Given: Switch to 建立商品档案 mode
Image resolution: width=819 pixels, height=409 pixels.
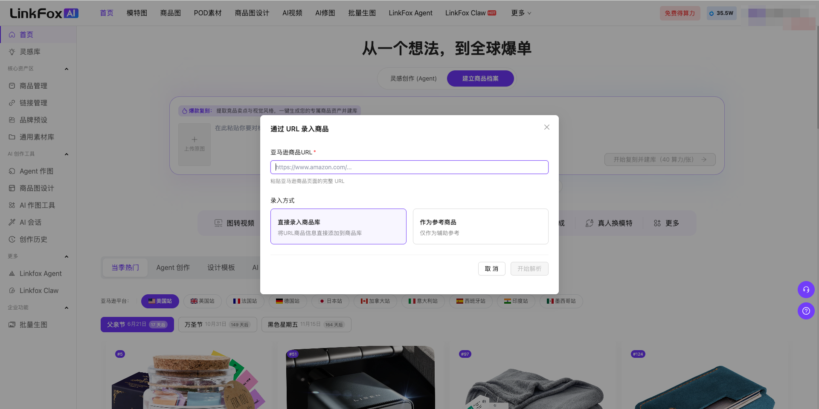Looking at the screenshot, I should pos(480,78).
